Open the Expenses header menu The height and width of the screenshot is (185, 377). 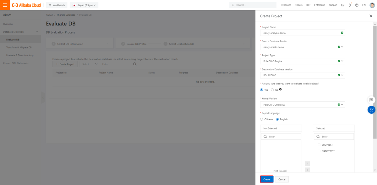(x=286, y=5)
